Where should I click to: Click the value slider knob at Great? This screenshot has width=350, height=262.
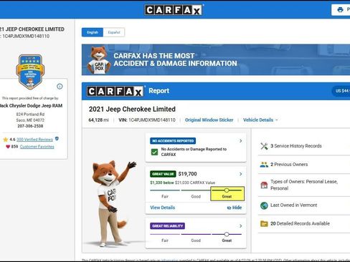tap(227, 190)
